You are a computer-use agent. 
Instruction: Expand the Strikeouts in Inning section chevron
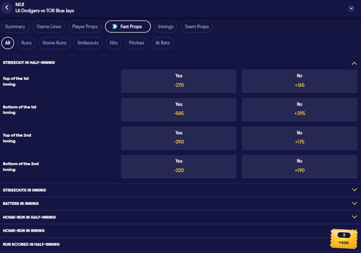click(354, 189)
